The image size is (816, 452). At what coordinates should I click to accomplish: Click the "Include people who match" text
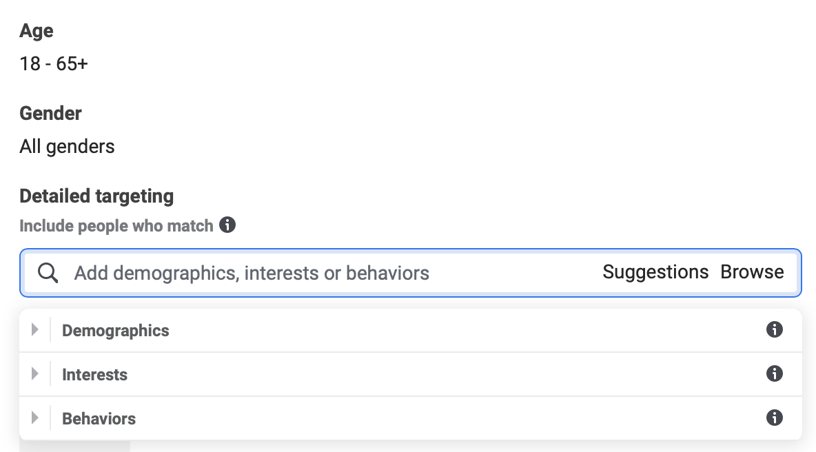(x=116, y=226)
